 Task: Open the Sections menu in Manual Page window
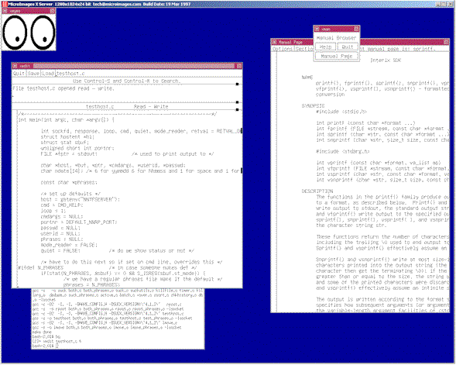pyautogui.click(x=303, y=49)
